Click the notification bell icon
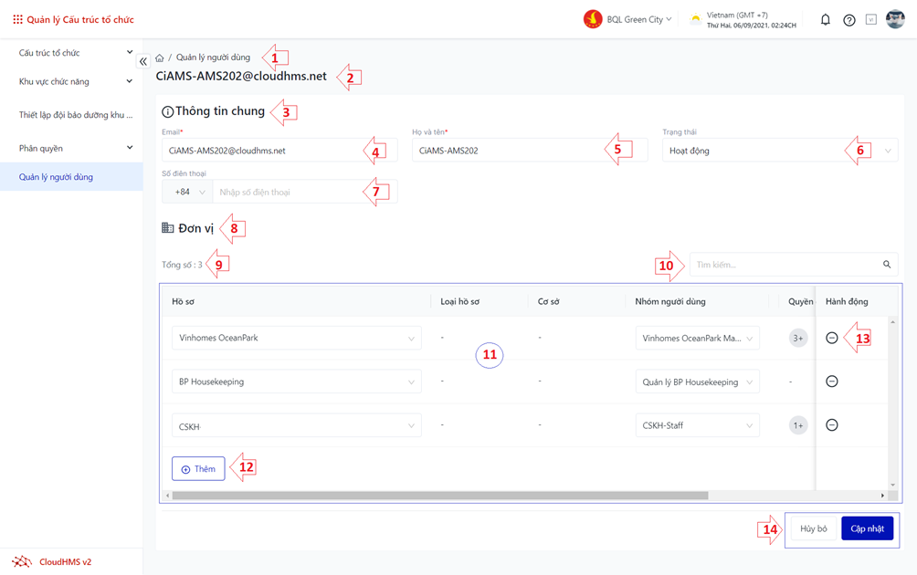The width and height of the screenshot is (917, 575). (825, 19)
